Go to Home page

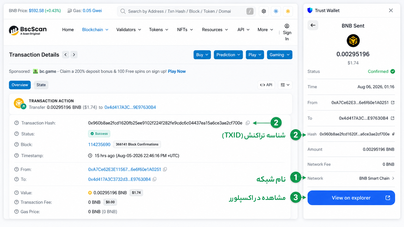tap(68, 30)
